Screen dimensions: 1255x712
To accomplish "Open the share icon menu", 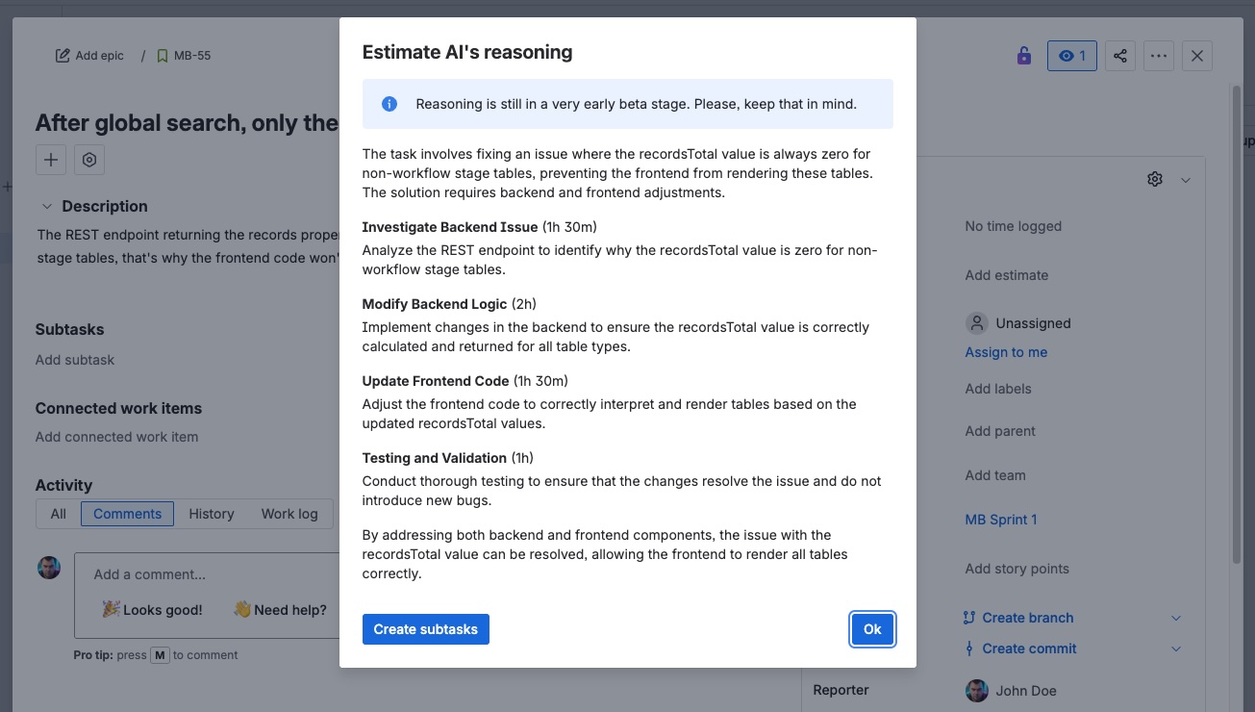I will click(x=1120, y=56).
